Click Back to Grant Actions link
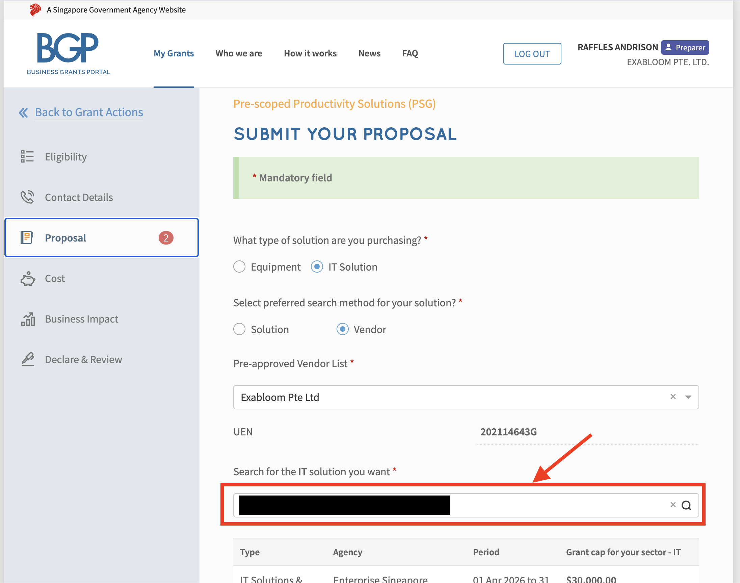The image size is (740, 583). coord(89,112)
